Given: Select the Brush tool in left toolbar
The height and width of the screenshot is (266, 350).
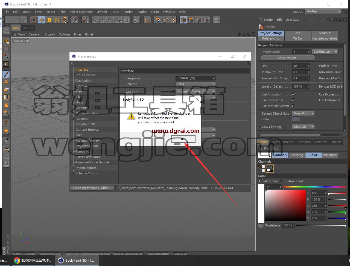Looking at the screenshot, I should [x=6, y=74].
